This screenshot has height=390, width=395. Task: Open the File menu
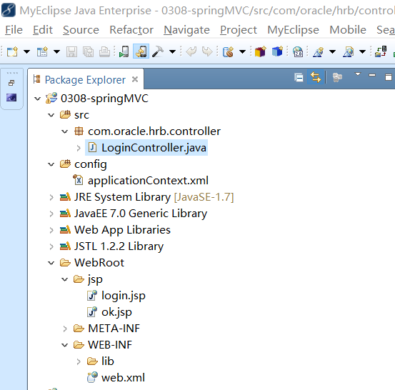coord(14,30)
